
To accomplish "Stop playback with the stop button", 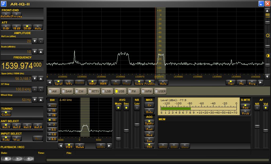I will click(6, 158).
